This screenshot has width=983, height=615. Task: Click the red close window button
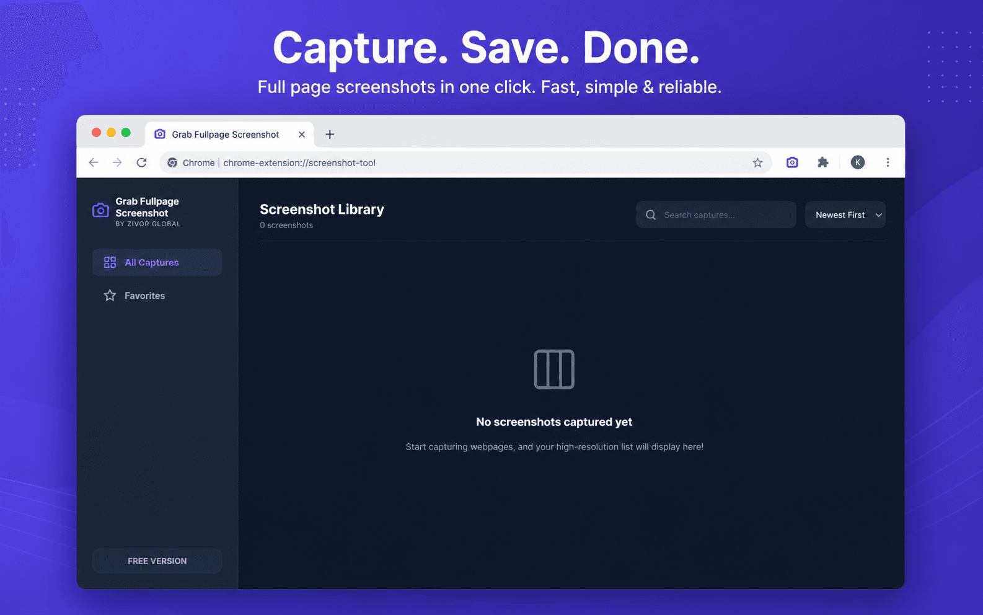click(x=96, y=133)
